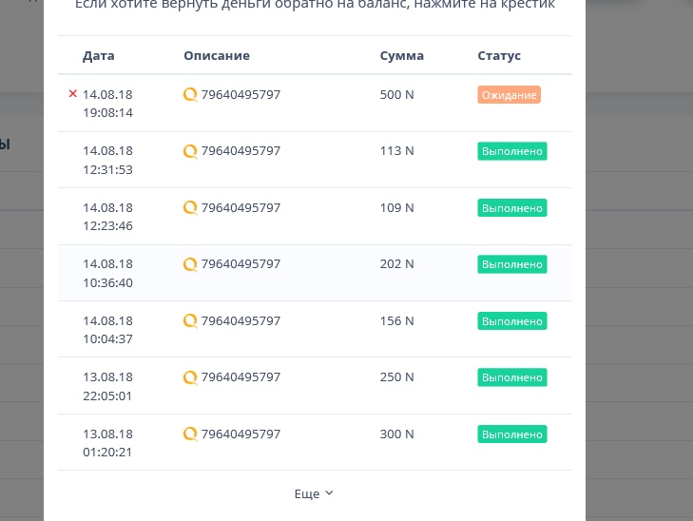Select the wallet number in the 202 N row
Viewport: 693px width, 521px height.
point(241,264)
